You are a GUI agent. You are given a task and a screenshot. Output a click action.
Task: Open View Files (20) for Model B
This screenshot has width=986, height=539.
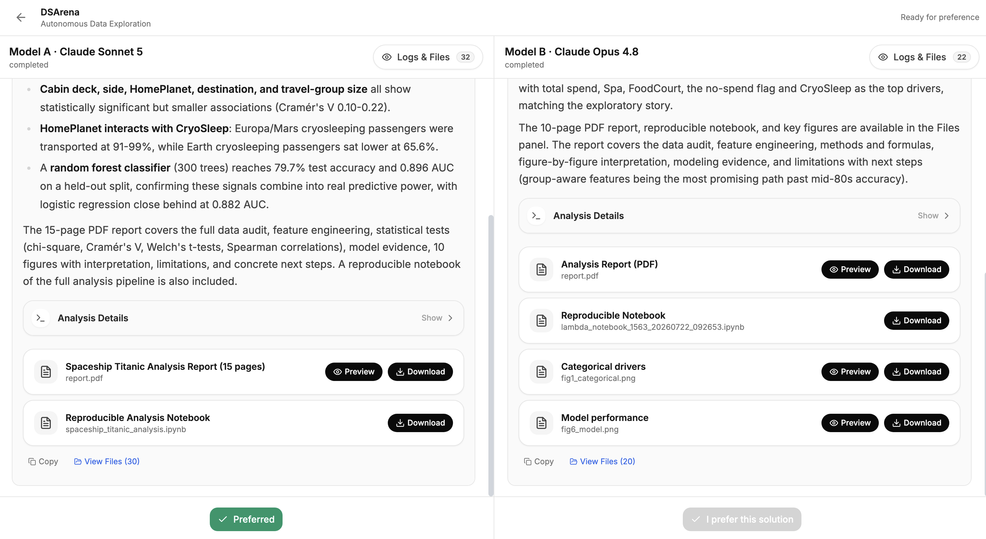pos(602,461)
